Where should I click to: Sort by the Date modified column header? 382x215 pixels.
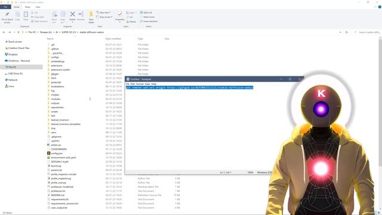[x=113, y=39]
